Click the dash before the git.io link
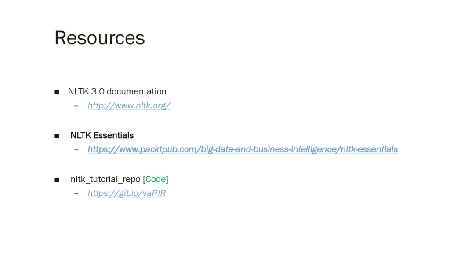The width and height of the screenshot is (450, 253). (76, 194)
